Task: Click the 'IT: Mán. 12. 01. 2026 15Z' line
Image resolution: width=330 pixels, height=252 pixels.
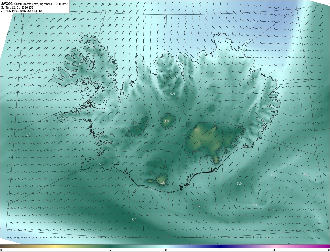Action: (17, 7)
